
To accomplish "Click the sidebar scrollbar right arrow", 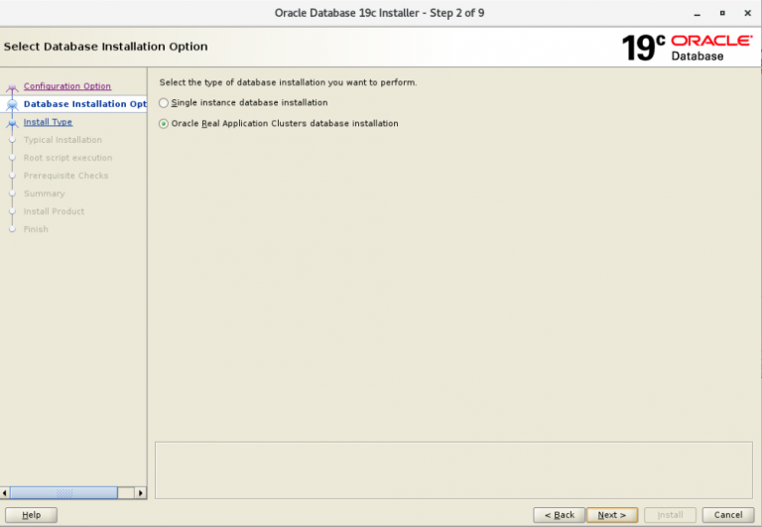I will click(x=140, y=493).
